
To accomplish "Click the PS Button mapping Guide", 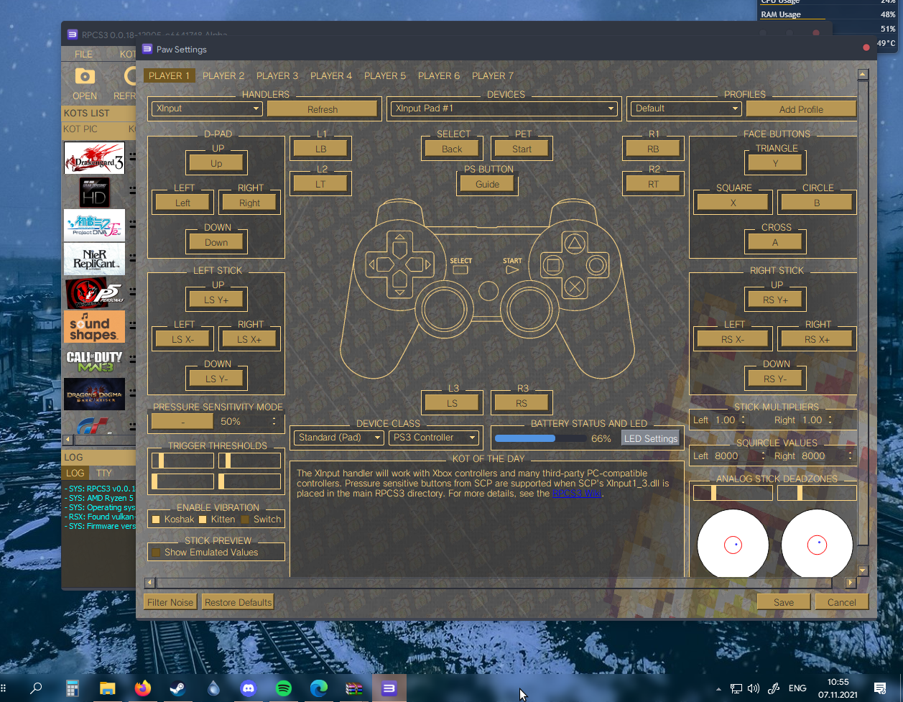I will [487, 184].
